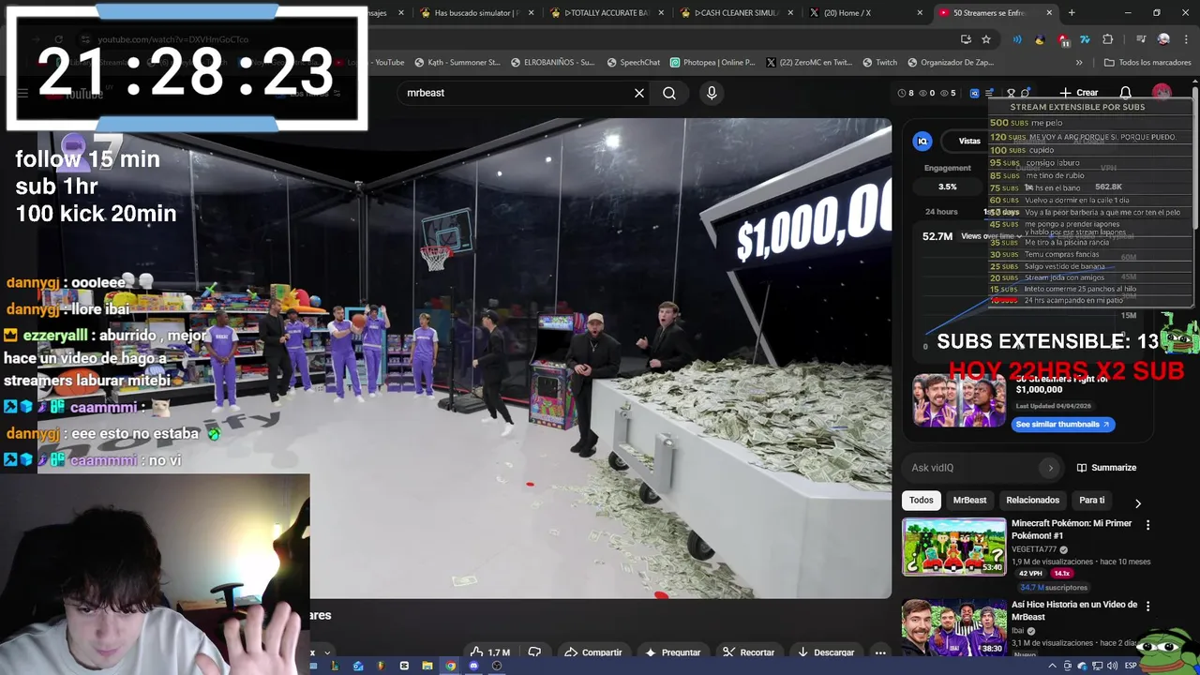Open Minecraft Pokémon video thumbnail
This screenshot has height=675, width=1200.
coord(953,547)
